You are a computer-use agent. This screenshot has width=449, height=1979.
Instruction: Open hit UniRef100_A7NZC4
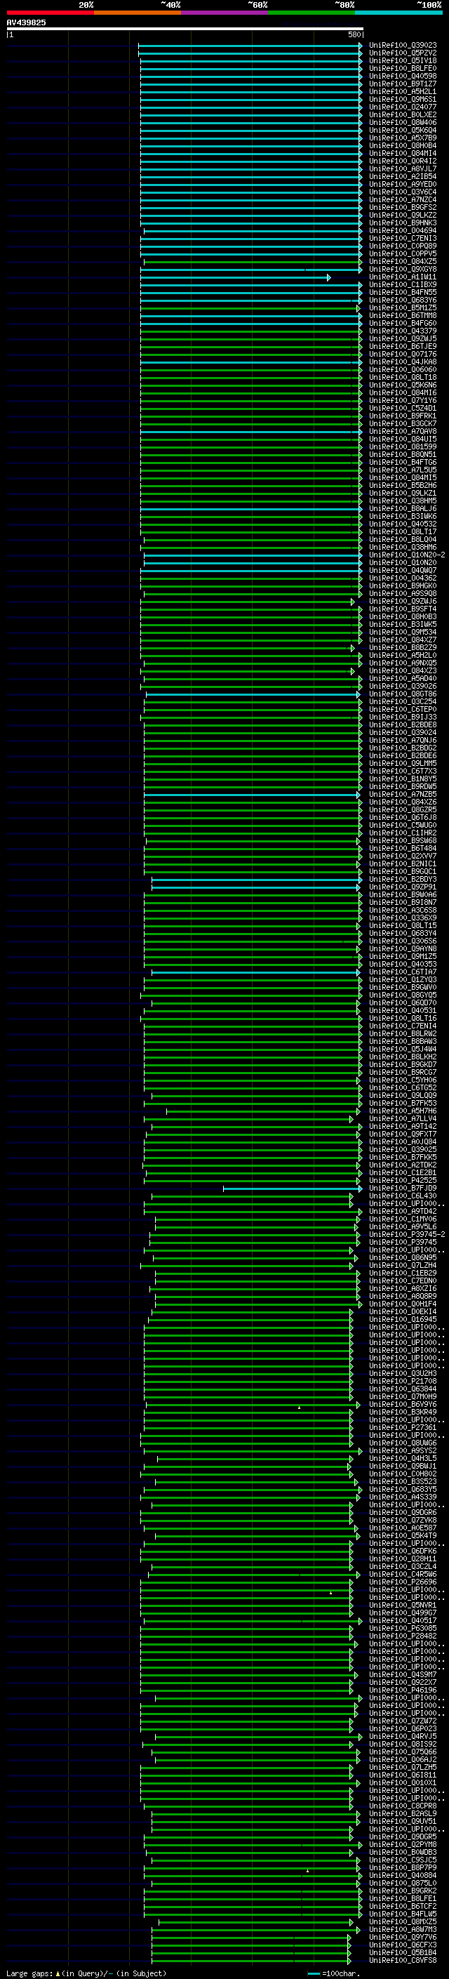pos(403,200)
